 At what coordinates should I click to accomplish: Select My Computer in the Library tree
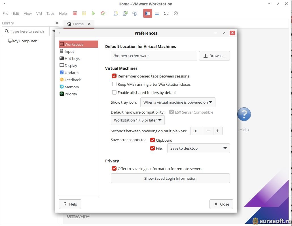22,41
